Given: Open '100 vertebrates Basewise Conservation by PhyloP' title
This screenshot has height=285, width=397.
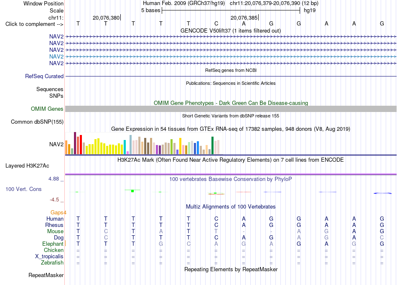Looking at the screenshot, I should (x=230, y=179).
